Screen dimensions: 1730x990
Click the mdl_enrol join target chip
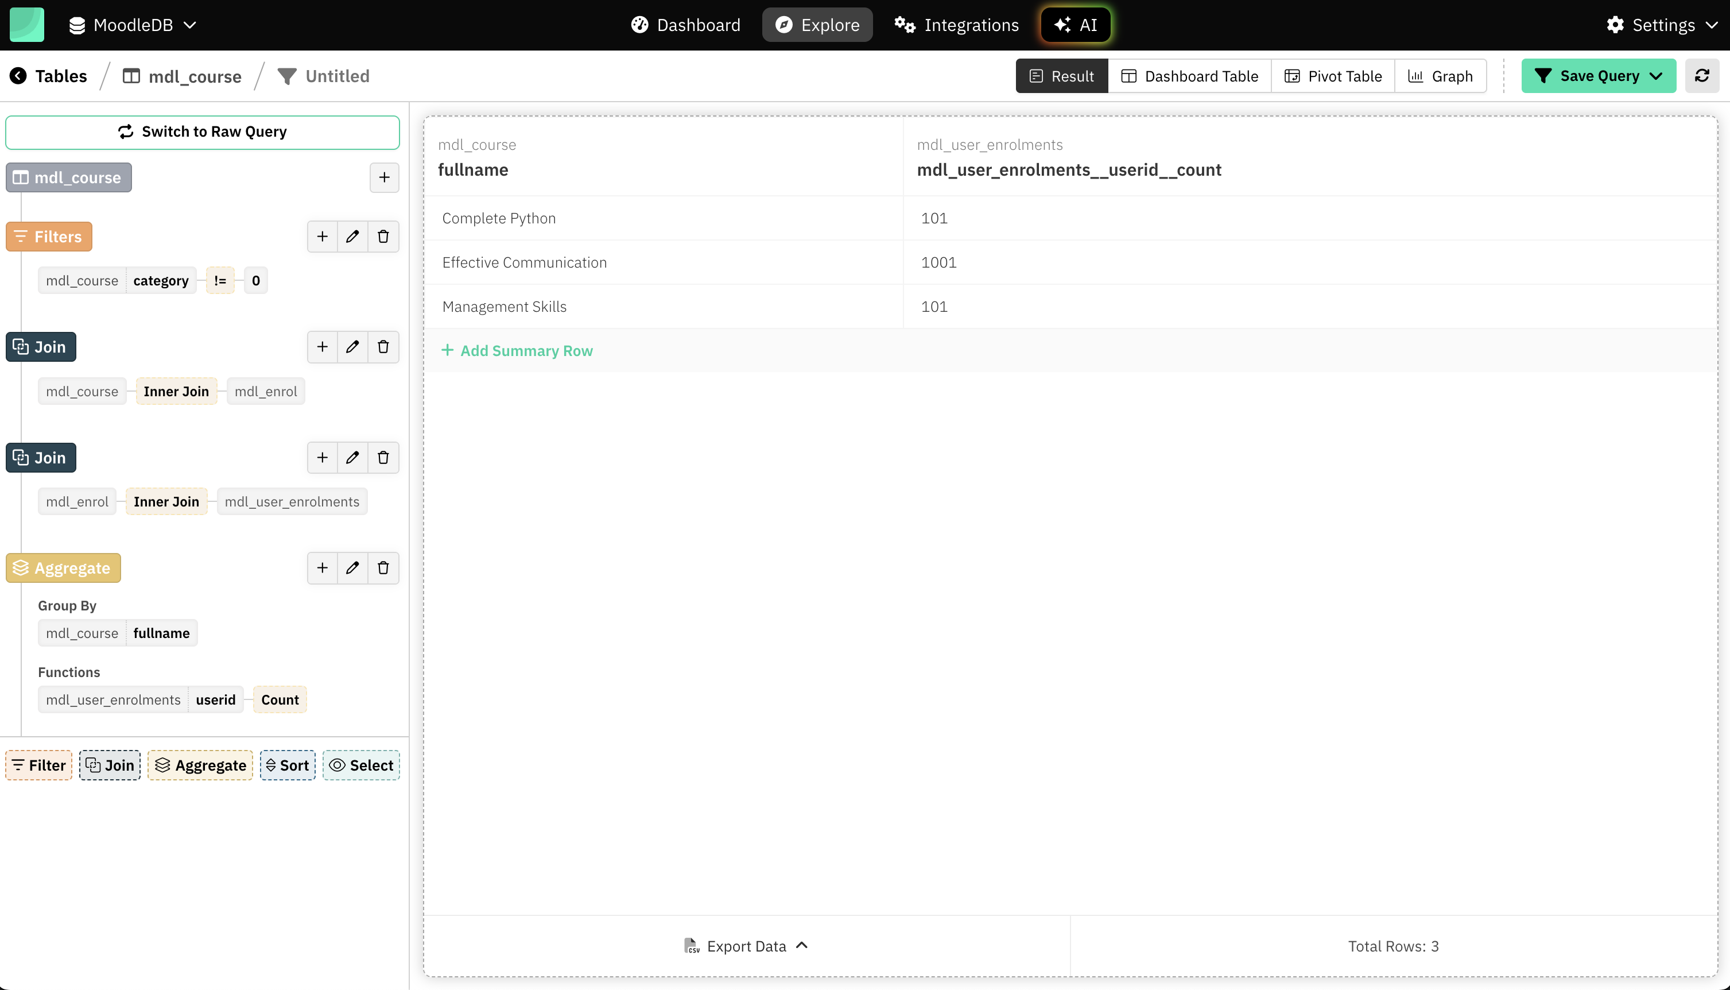coord(266,391)
